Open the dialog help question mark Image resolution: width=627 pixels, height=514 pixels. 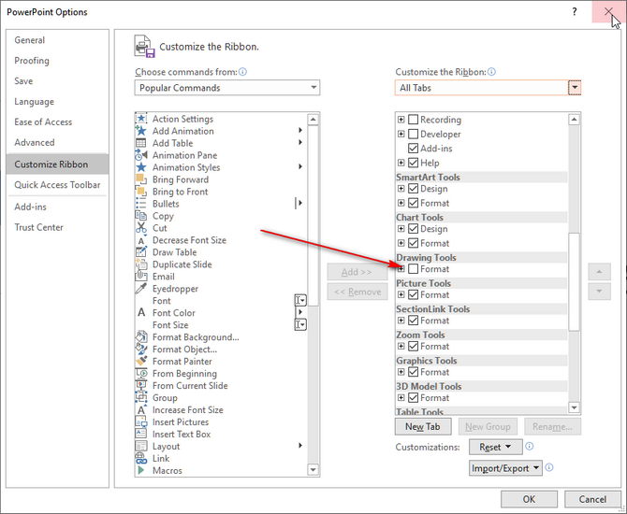click(x=575, y=11)
